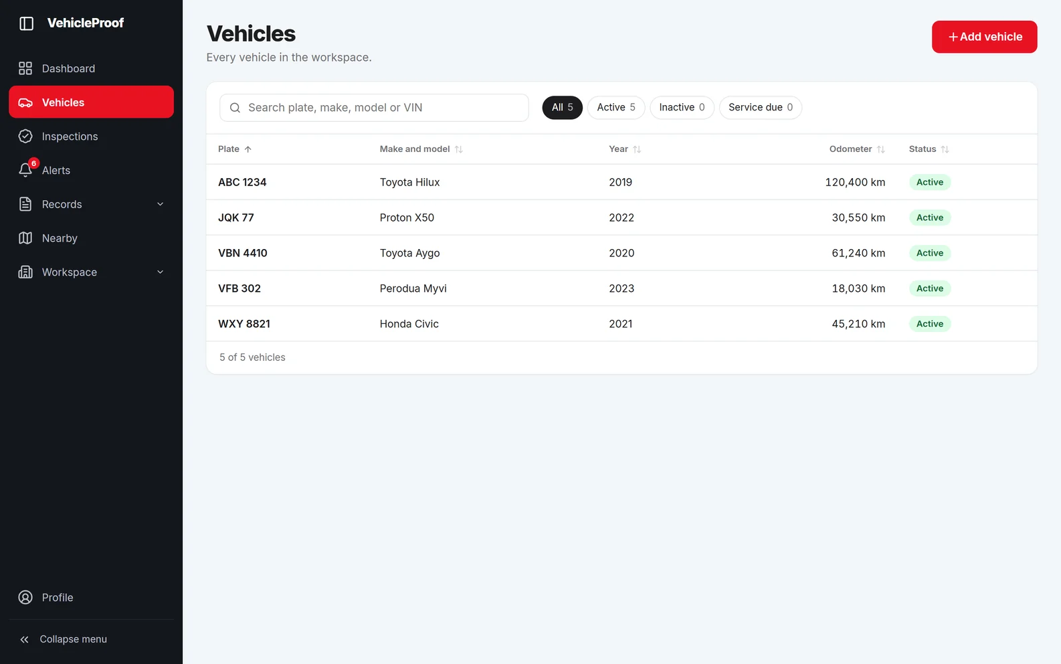The width and height of the screenshot is (1061, 664).
Task: Sort by Plate using arrow icon
Action: pos(248,149)
